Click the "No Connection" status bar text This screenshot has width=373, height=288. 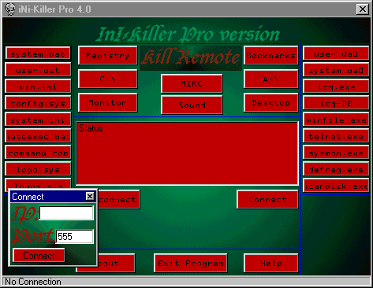(33, 282)
